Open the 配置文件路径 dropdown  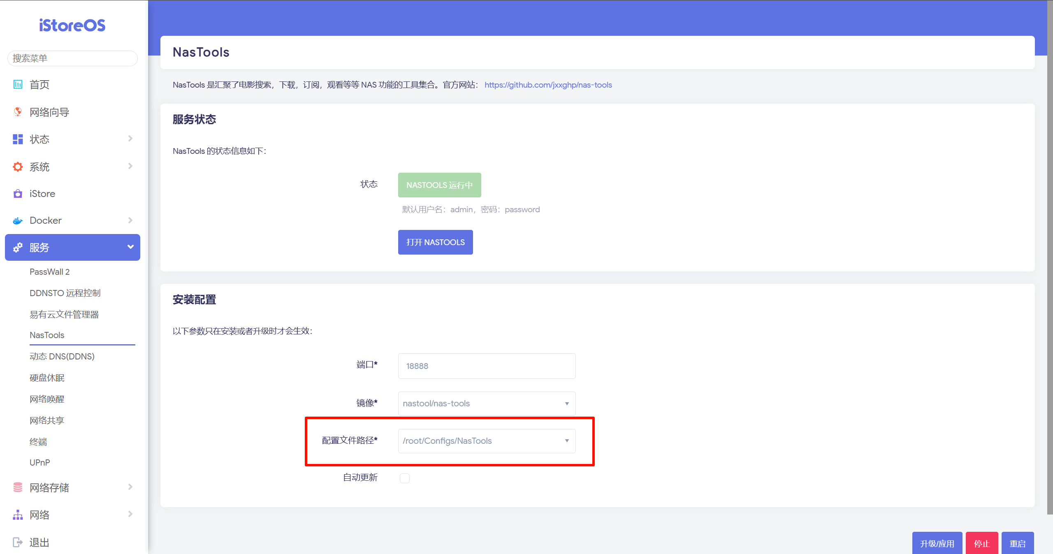pyautogui.click(x=487, y=441)
